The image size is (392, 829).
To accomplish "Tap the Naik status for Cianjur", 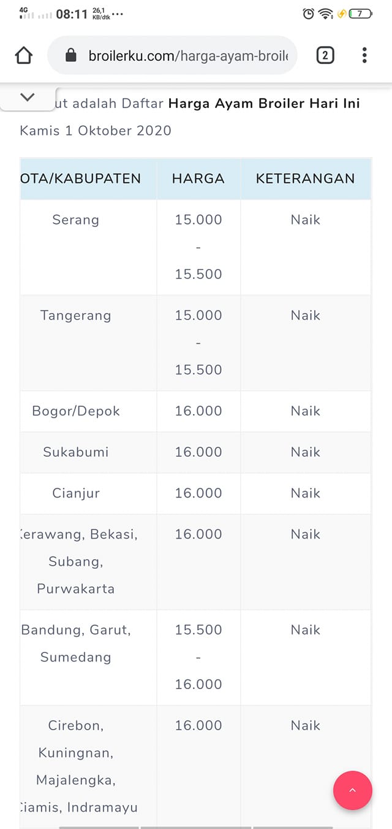I will tap(306, 493).
